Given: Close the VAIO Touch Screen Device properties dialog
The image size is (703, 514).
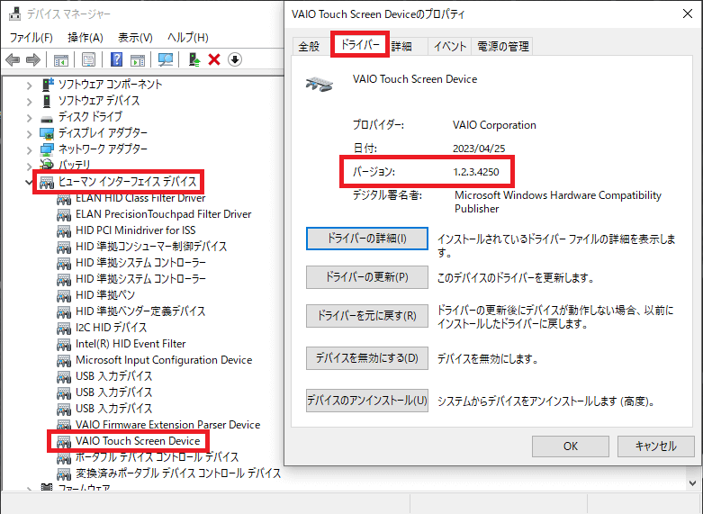Looking at the screenshot, I should coord(688,14).
